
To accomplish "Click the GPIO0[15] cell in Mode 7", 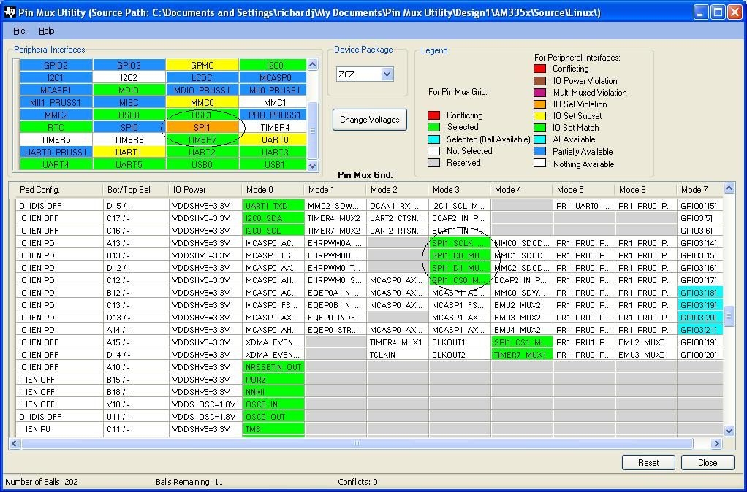I will coord(699,206).
